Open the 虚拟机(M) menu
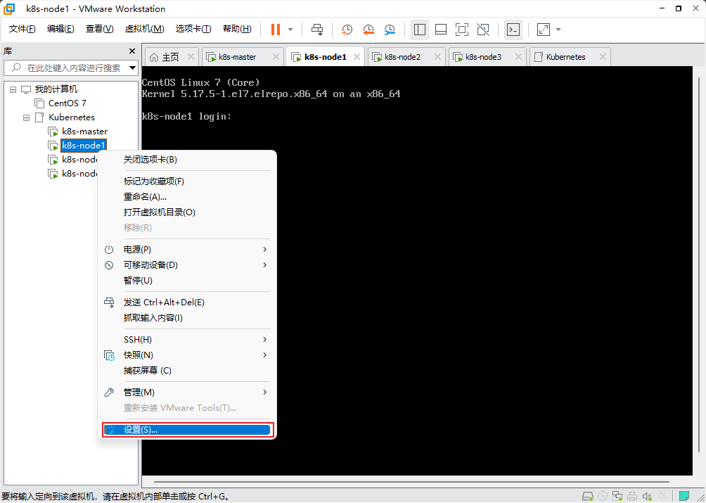The height and width of the screenshot is (503, 706). pos(144,29)
